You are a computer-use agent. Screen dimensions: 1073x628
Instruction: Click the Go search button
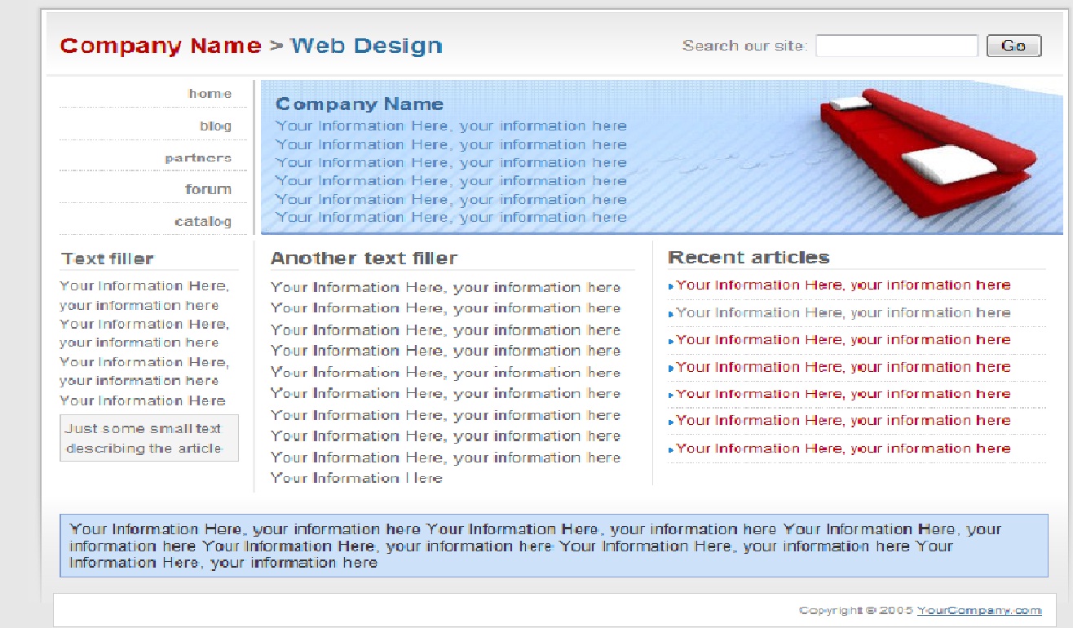click(x=1013, y=46)
